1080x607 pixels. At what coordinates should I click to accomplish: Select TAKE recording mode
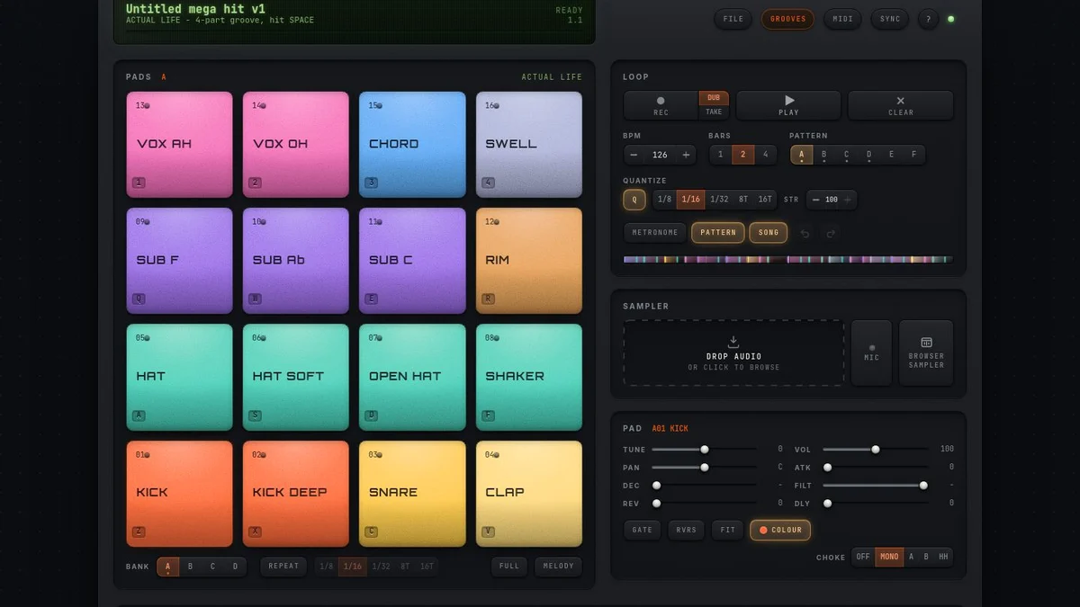click(714, 112)
